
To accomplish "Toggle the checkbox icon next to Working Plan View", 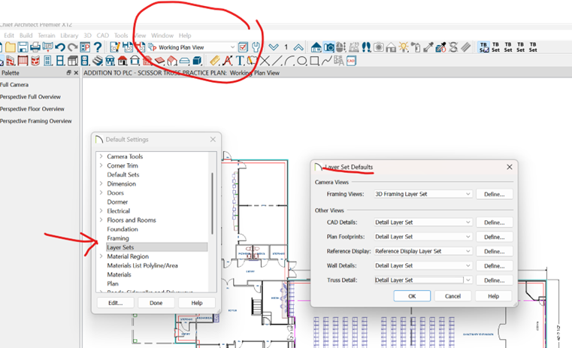I will click(243, 47).
